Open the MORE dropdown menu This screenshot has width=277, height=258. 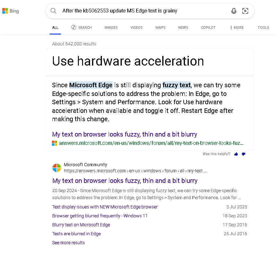237,27
